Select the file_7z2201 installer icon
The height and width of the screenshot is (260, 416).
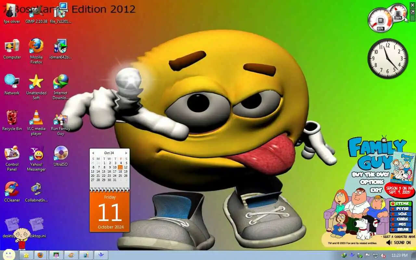[60, 13]
